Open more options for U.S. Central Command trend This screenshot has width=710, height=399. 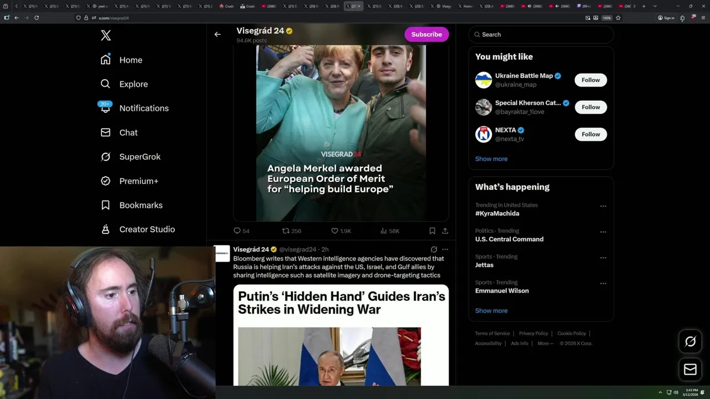(603, 232)
